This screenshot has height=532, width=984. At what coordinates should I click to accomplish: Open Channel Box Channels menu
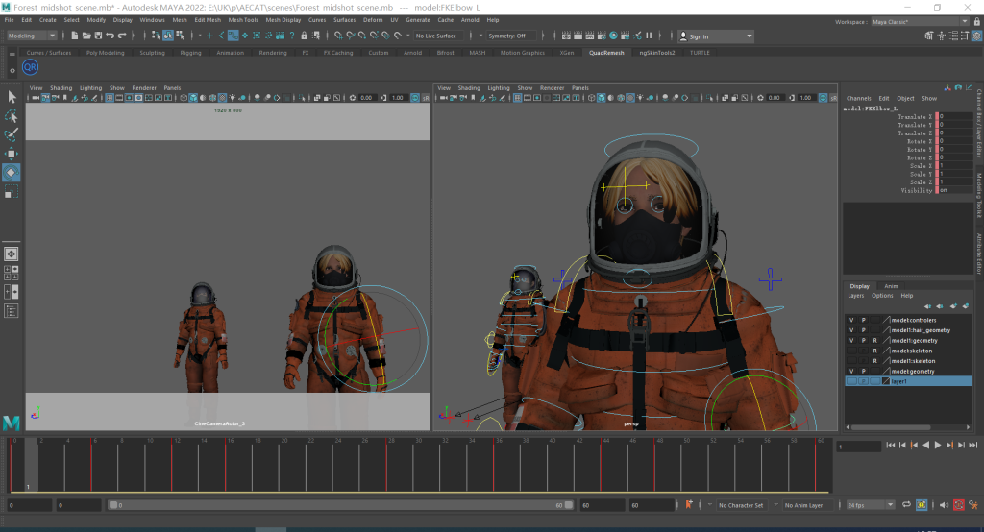(x=858, y=99)
